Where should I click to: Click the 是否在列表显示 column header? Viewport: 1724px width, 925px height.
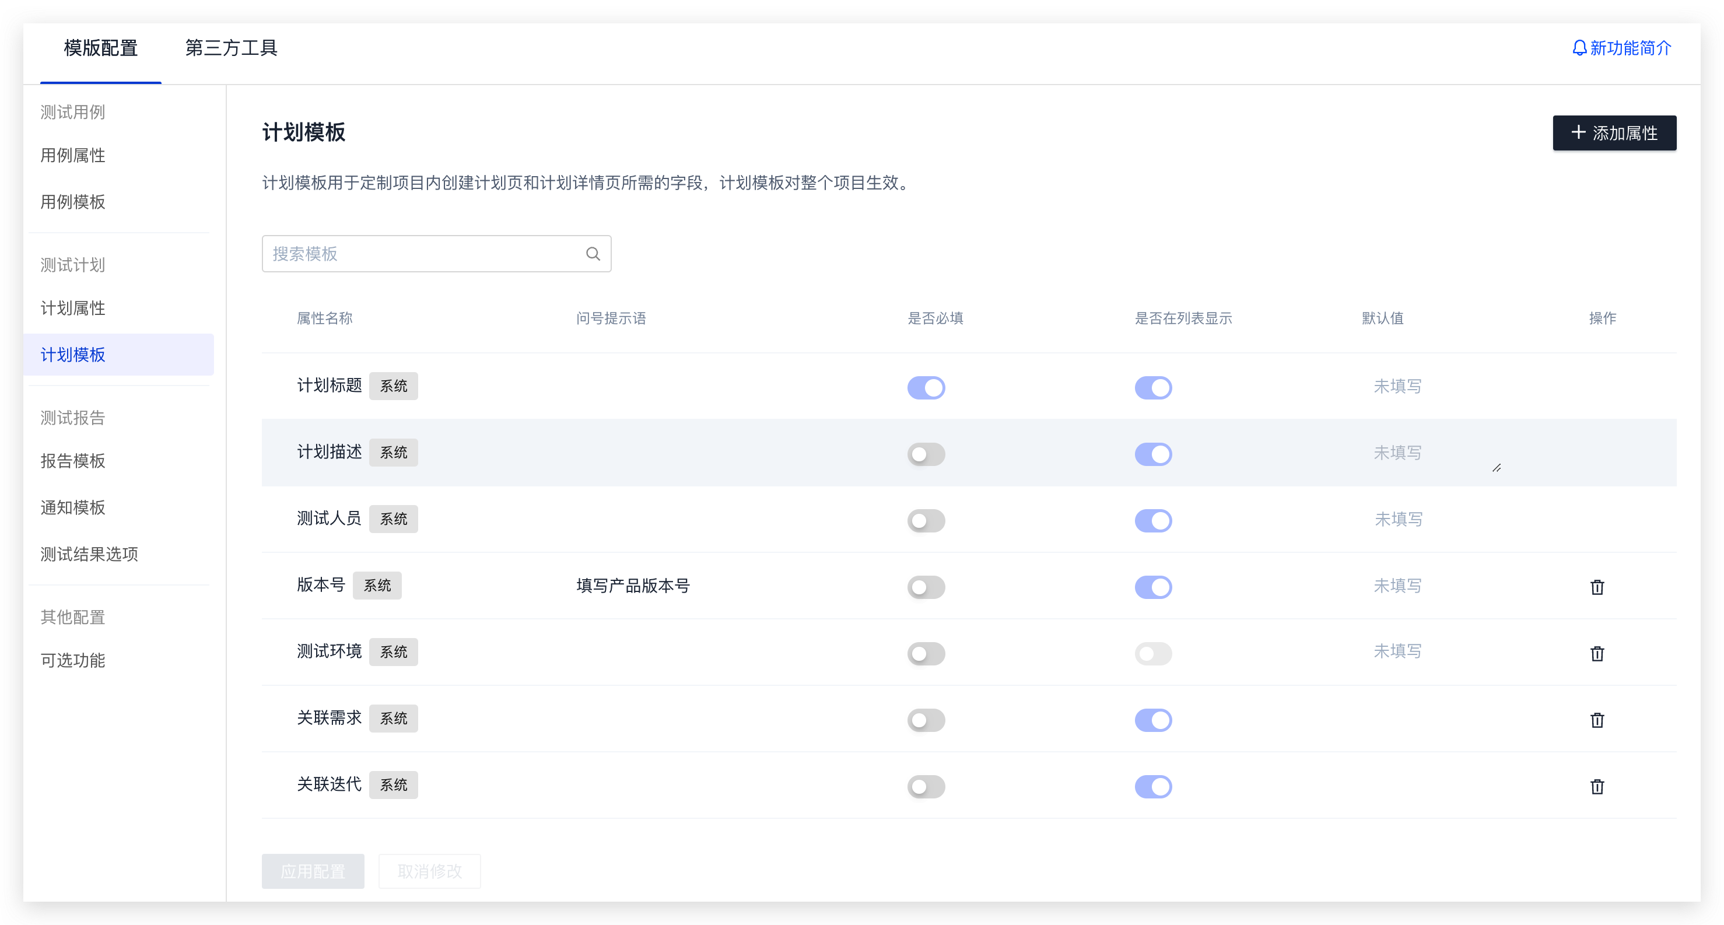click(1183, 318)
